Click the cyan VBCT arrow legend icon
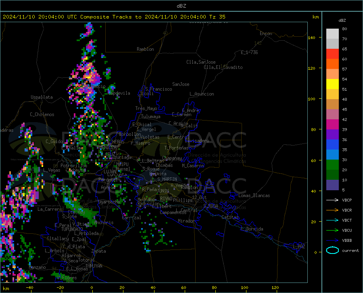Image resolution: width=363 pixels, height=293 pixels. (332, 220)
